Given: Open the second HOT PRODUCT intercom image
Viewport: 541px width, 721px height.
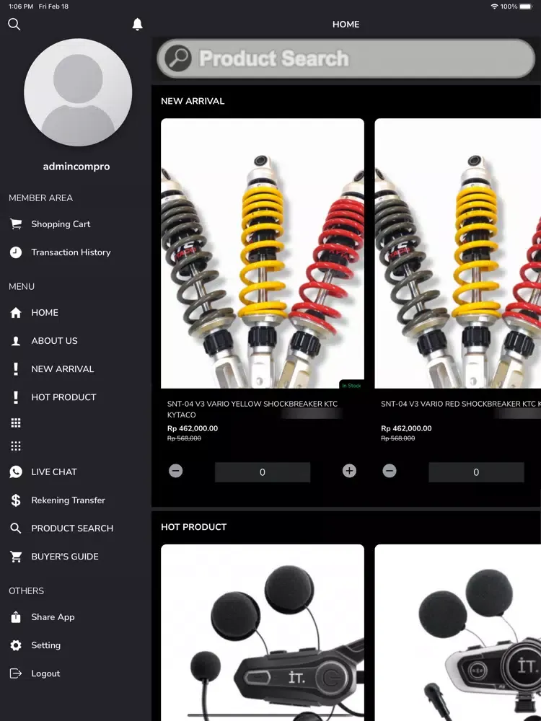Looking at the screenshot, I should [x=458, y=633].
